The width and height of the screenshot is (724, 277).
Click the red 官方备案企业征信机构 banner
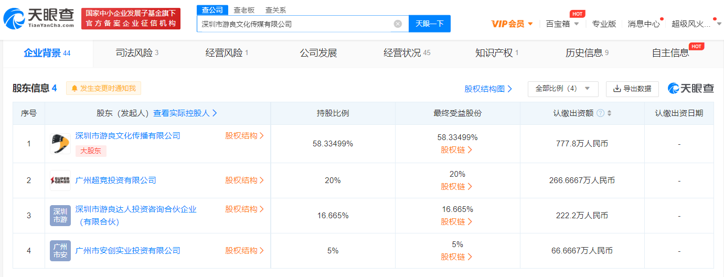(x=131, y=18)
